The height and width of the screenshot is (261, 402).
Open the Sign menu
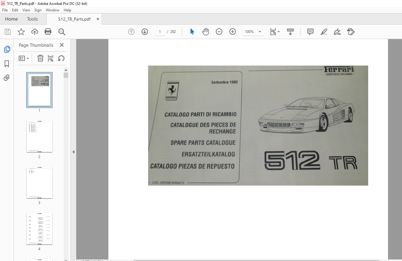(x=38, y=10)
